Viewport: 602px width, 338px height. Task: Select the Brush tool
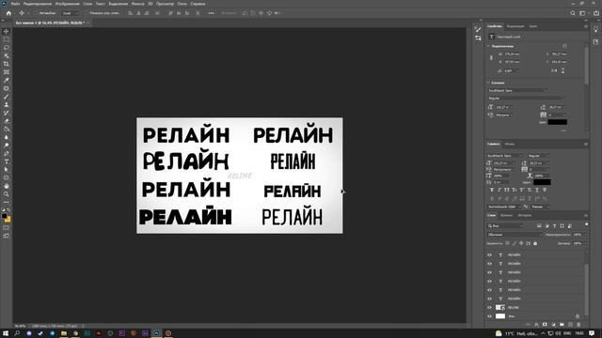coord(7,96)
